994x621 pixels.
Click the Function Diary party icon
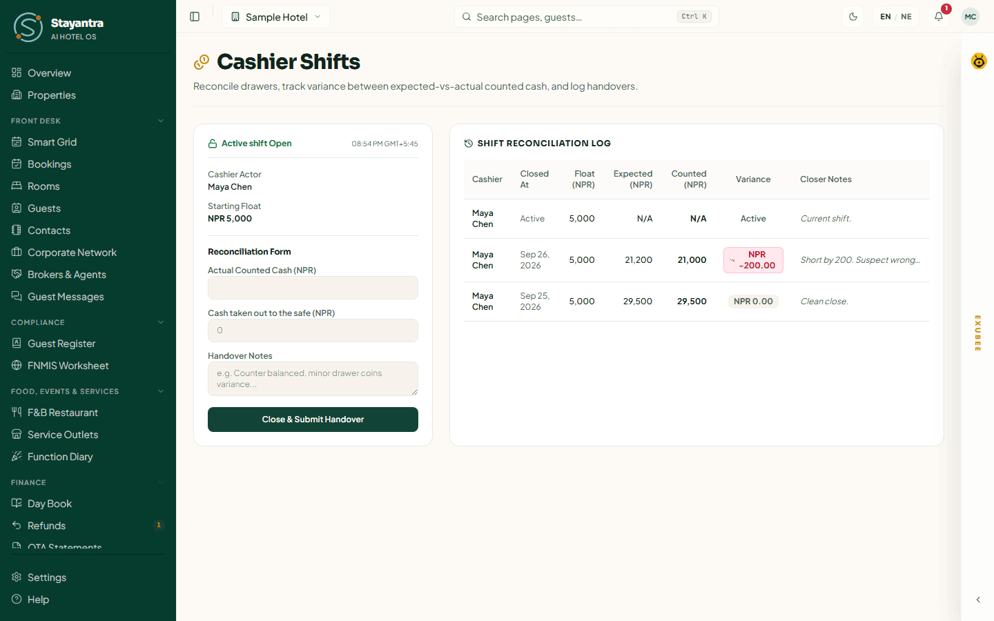pyautogui.click(x=17, y=456)
